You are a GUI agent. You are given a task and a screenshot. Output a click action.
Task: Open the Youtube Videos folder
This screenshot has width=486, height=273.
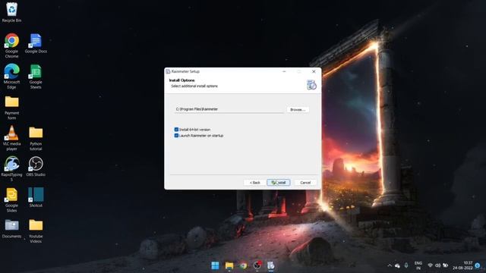[x=36, y=231]
